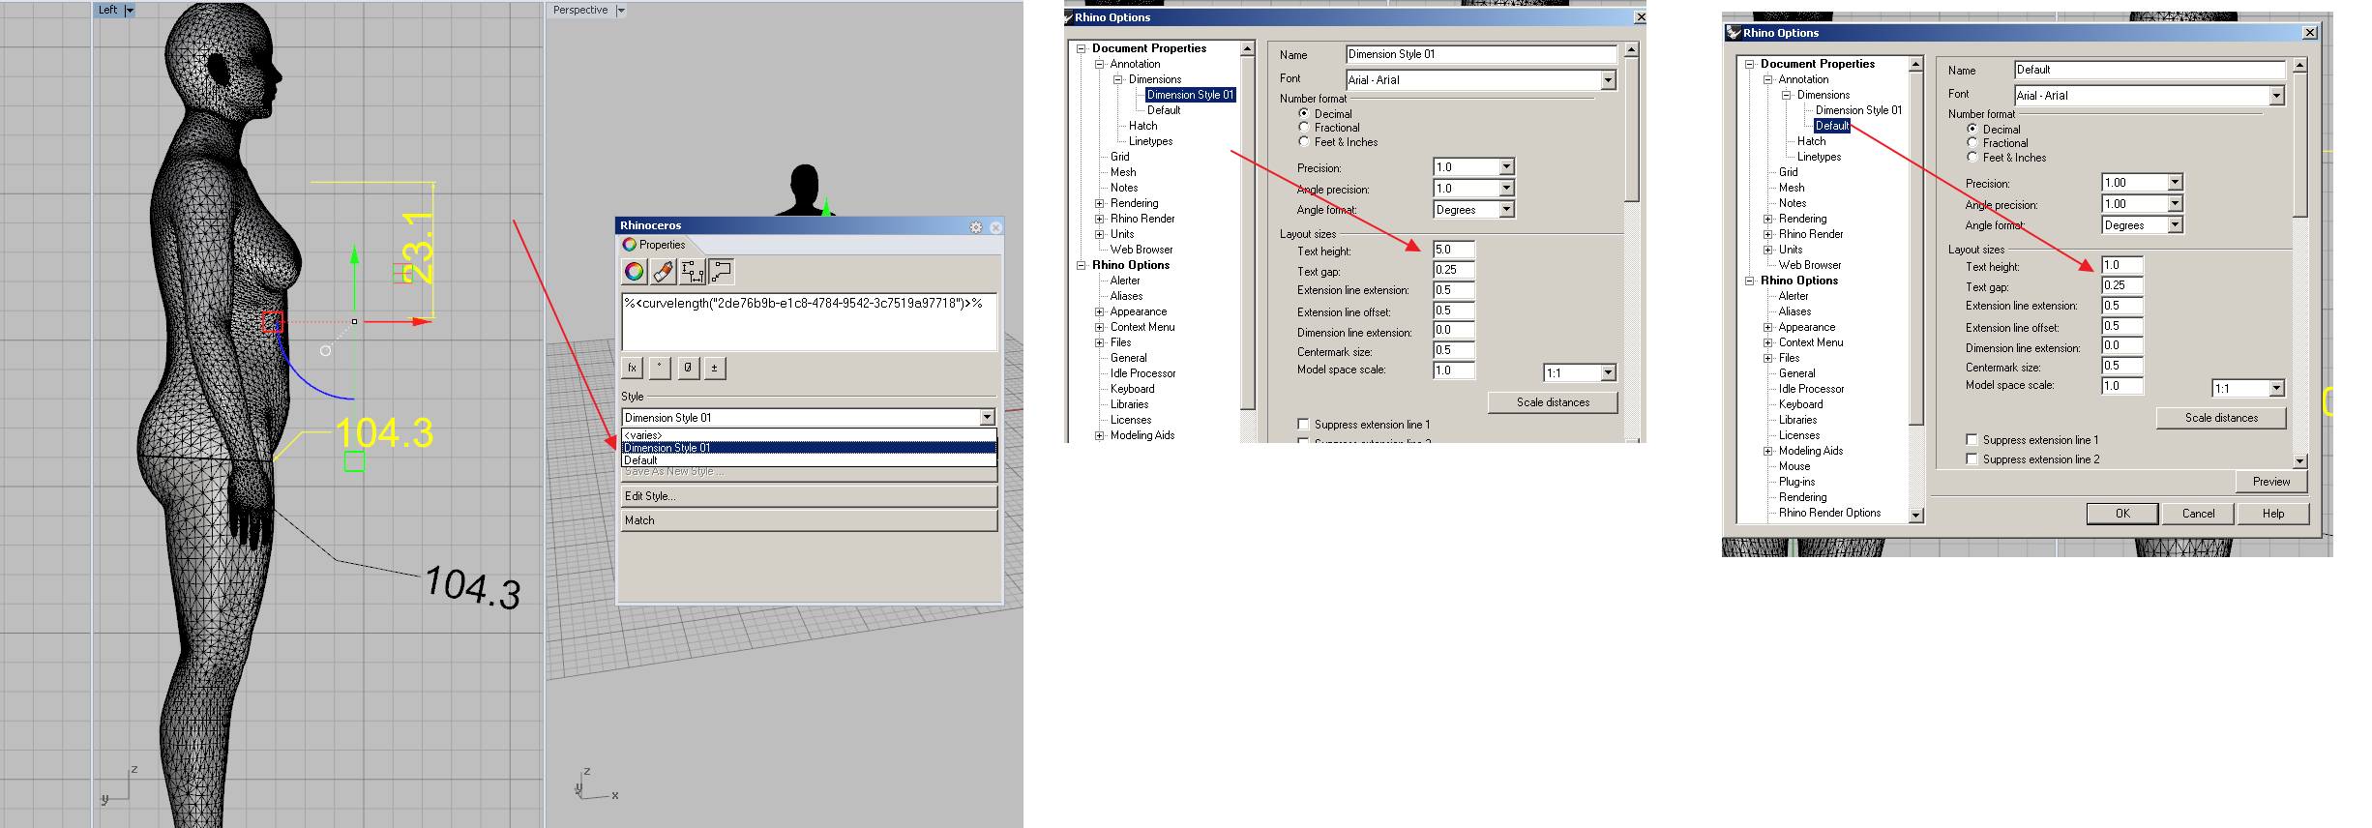The width and height of the screenshot is (2372, 828).
Task: Select Hatch in middle Rhino Options tree
Action: click(x=1142, y=126)
